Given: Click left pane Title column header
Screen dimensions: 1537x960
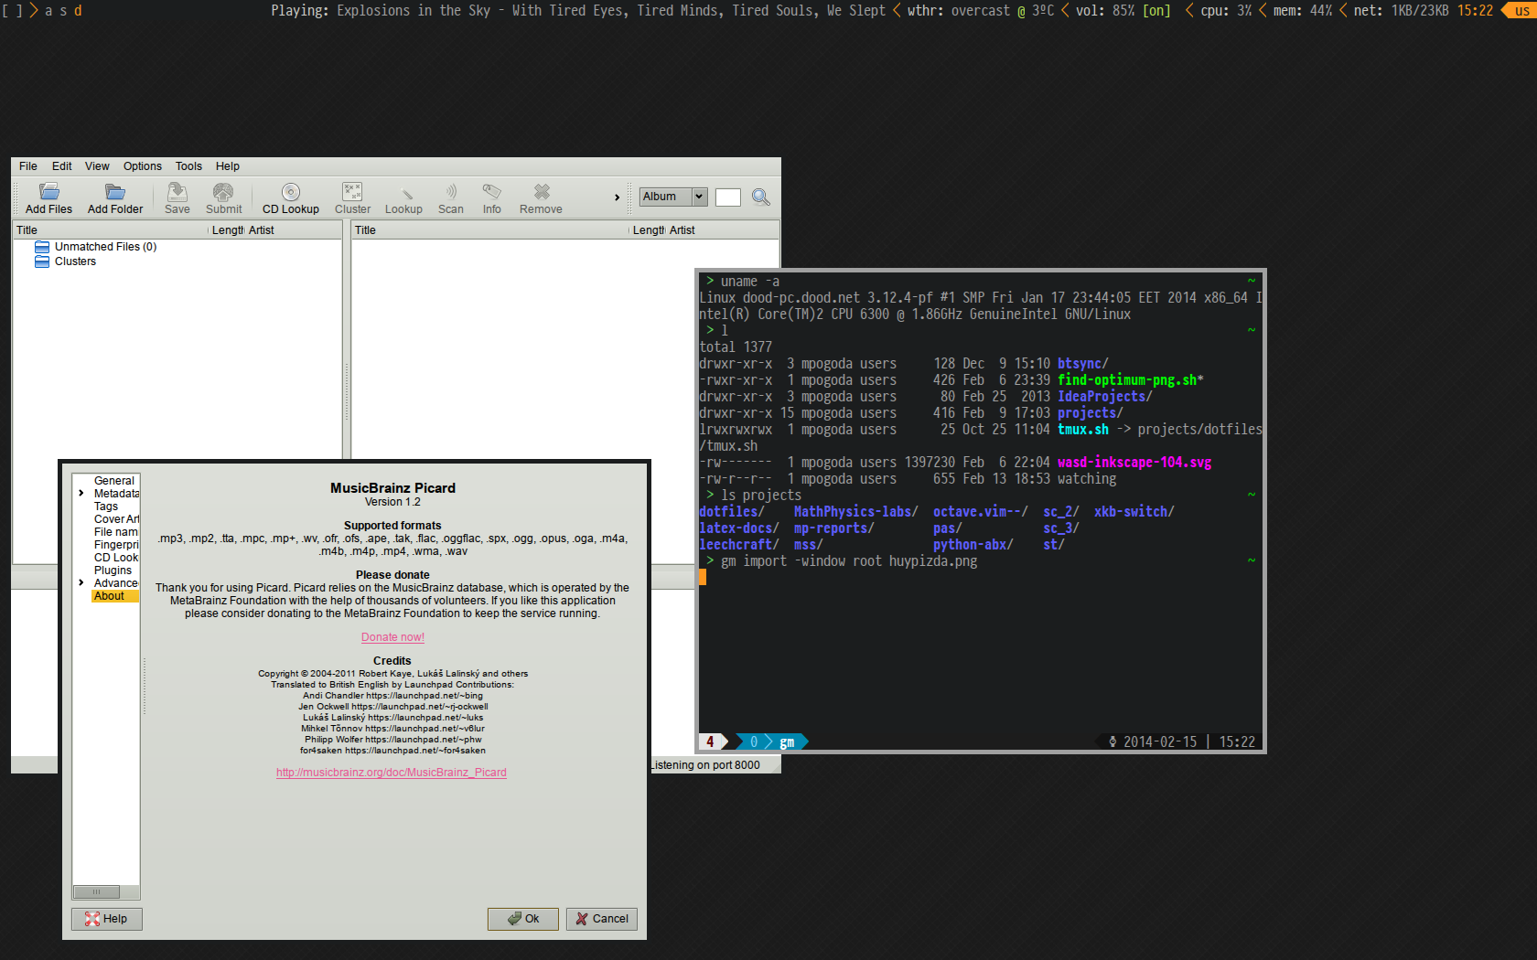Looking at the screenshot, I should coord(110,230).
